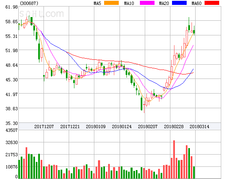Select the MA20 legend label

[164, 3]
